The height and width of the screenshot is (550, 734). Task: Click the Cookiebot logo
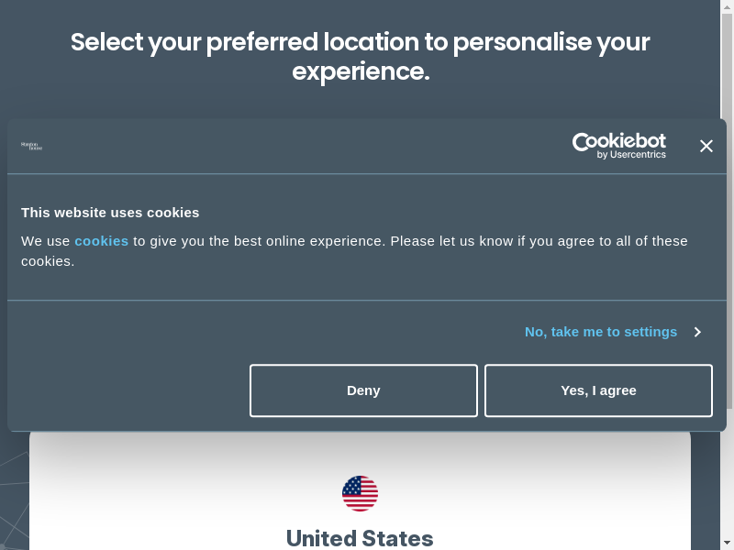[x=618, y=145]
